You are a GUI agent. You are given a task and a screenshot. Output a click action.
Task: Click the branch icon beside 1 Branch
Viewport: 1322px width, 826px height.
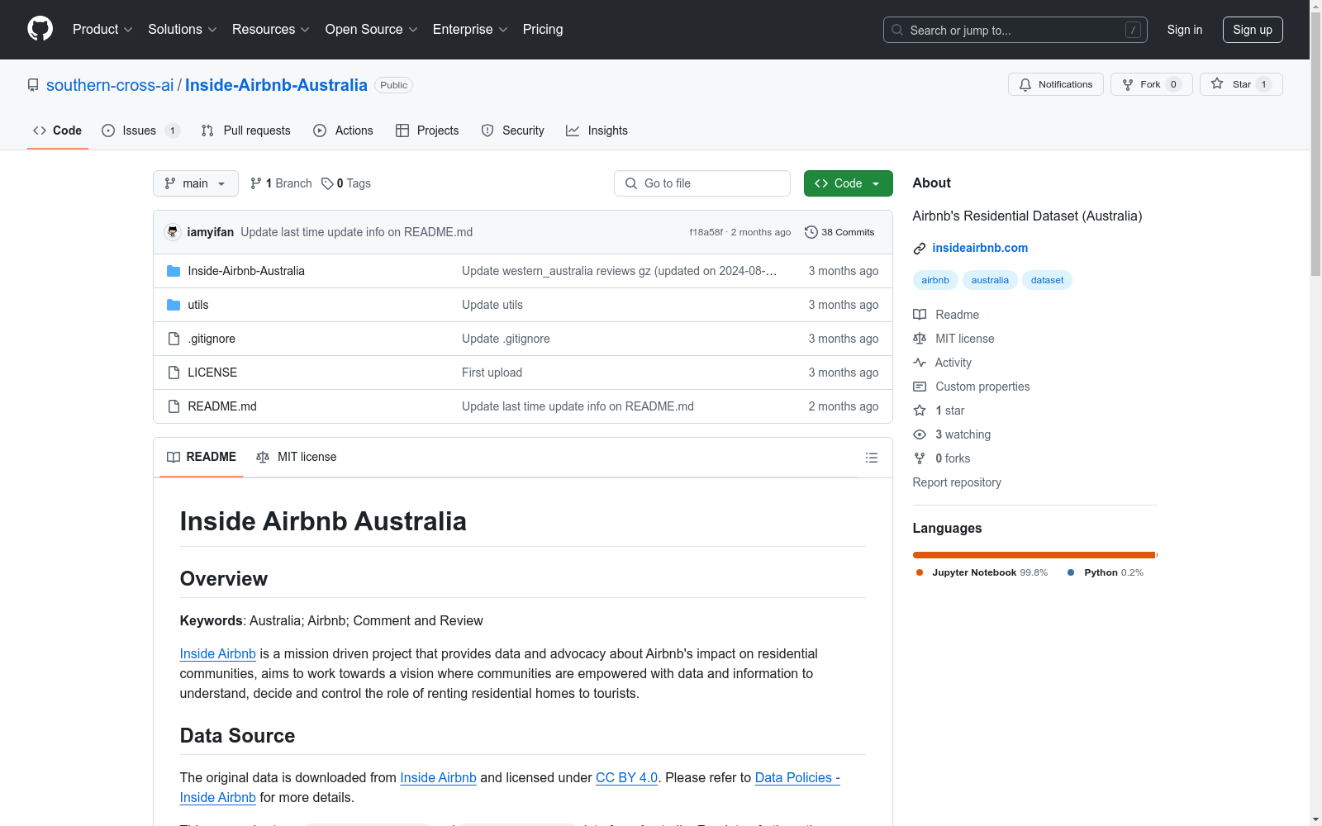256,183
